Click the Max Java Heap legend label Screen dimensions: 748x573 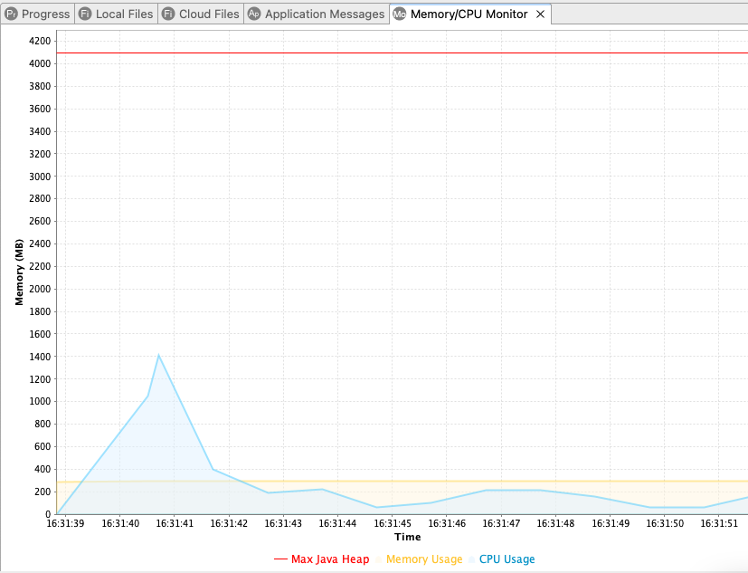pyautogui.click(x=329, y=559)
